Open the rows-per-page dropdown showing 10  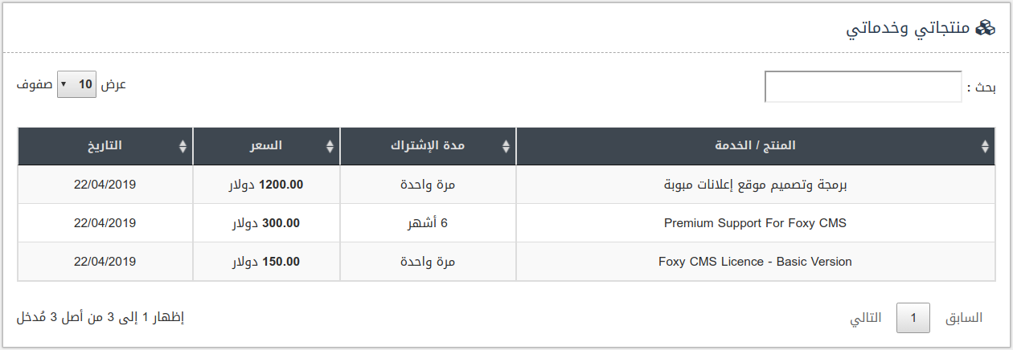pos(76,84)
